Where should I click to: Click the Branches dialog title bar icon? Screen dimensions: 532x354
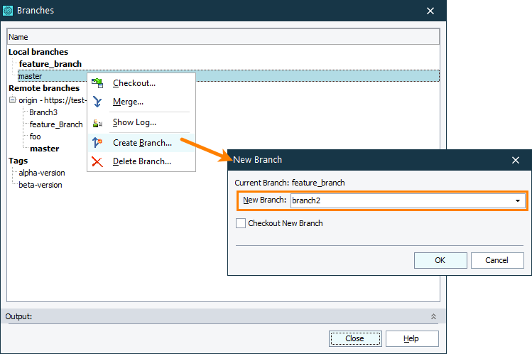[x=9, y=11]
